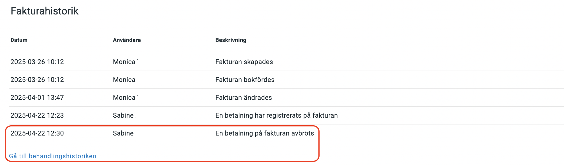Click the timestamp 2025-04-22 12:30
Image resolution: width=564 pixels, height=165 pixels.
point(37,133)
